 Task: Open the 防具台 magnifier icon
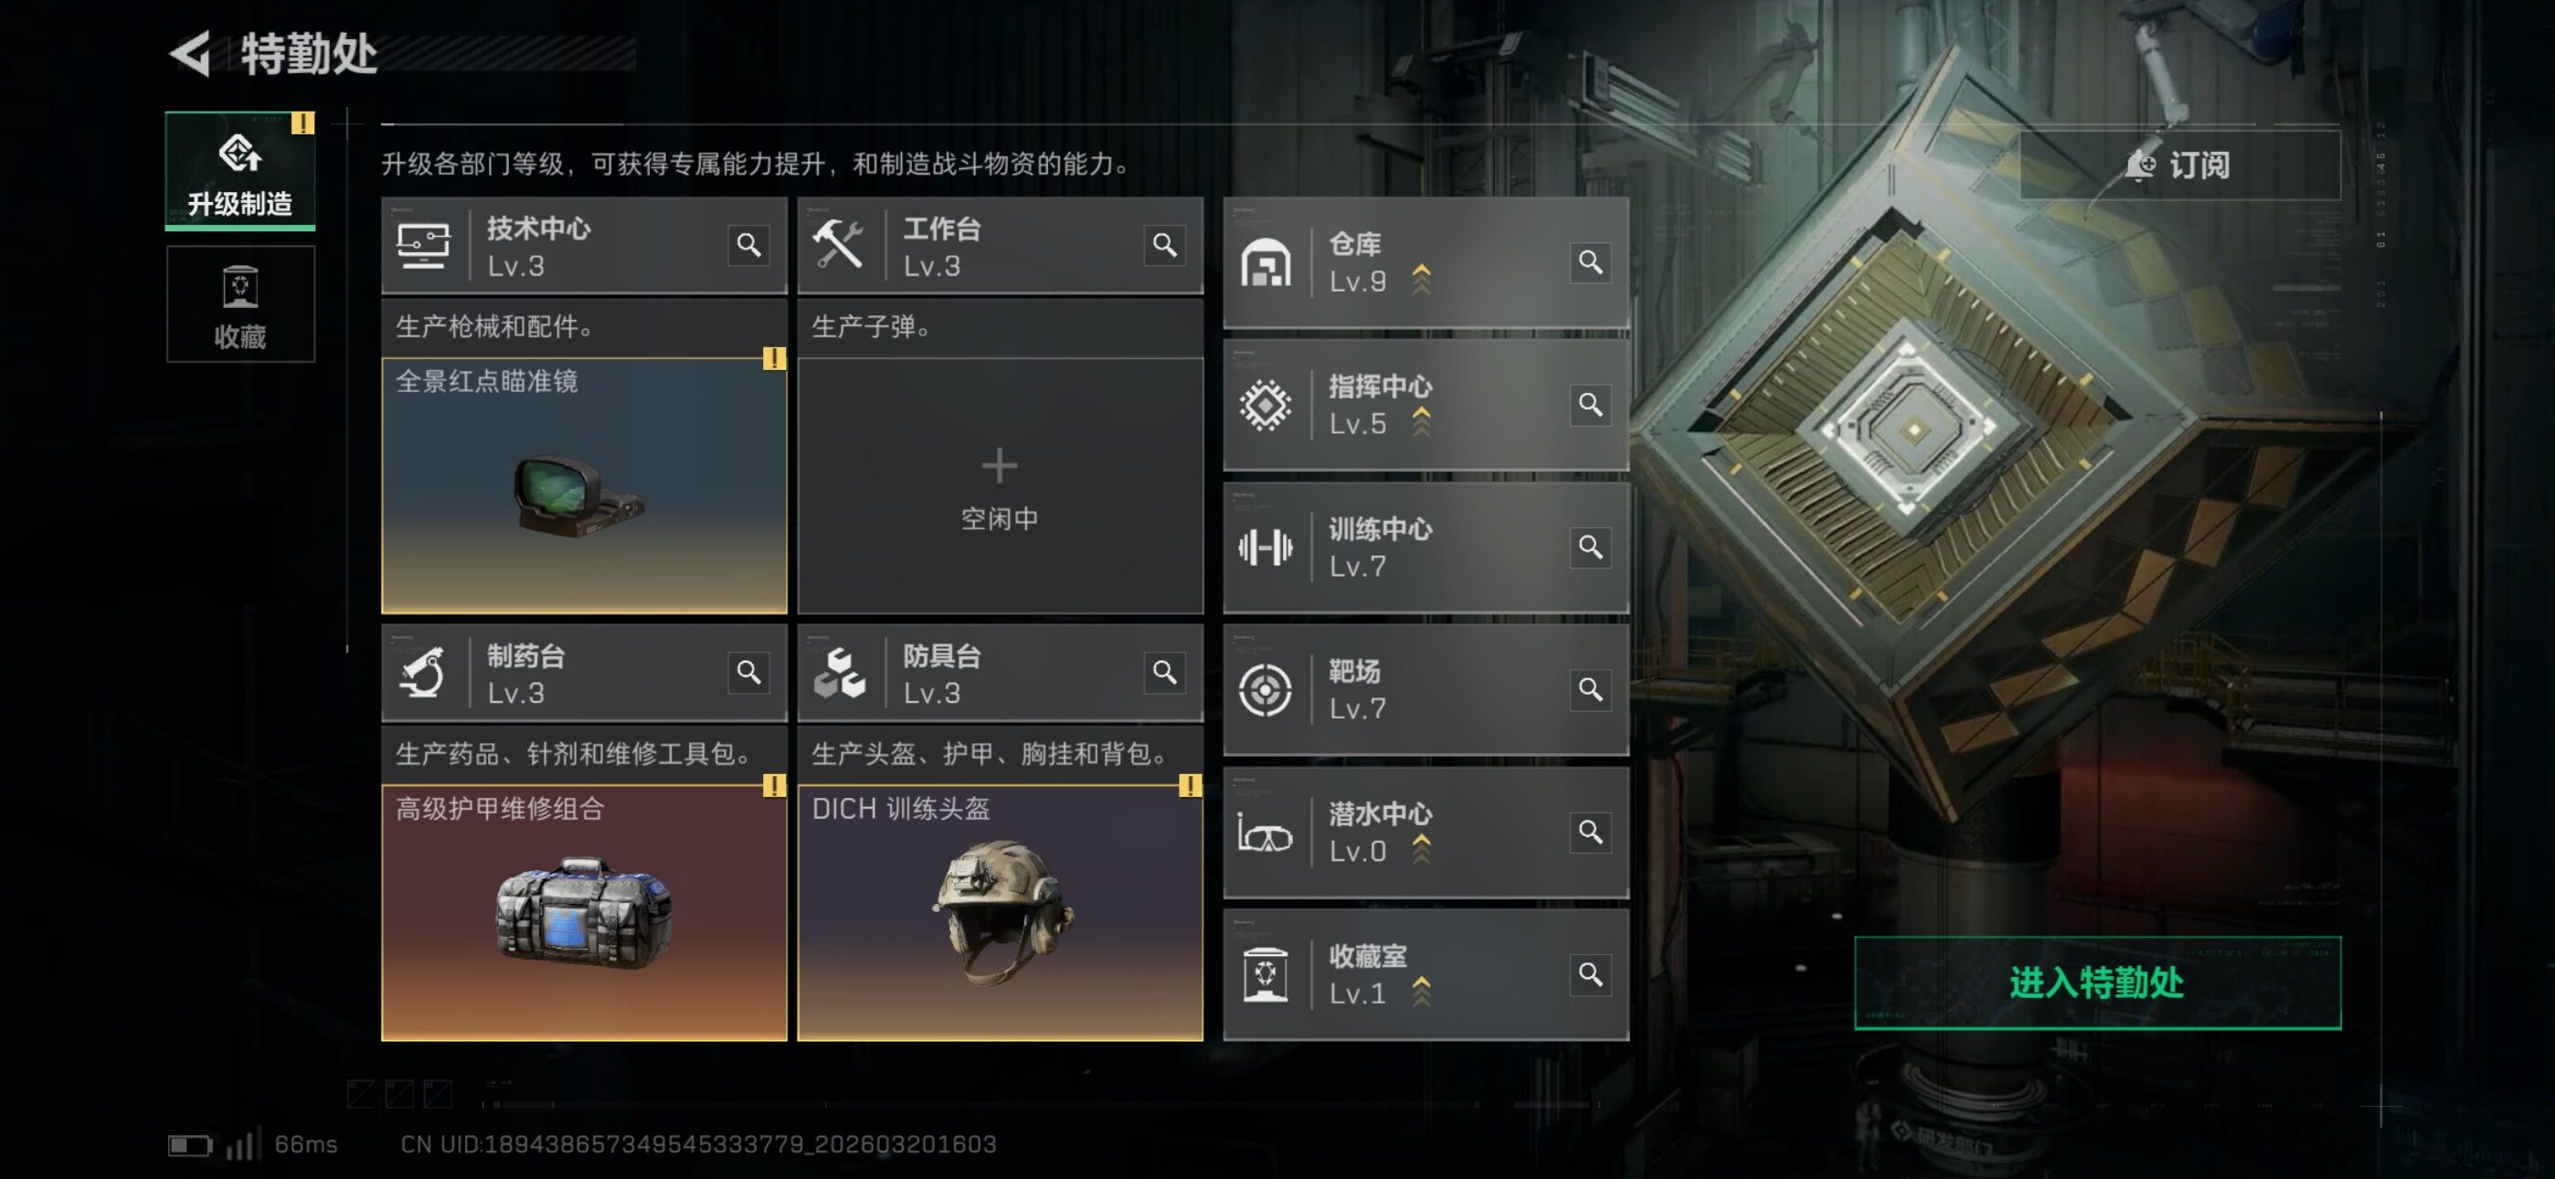1164,673
